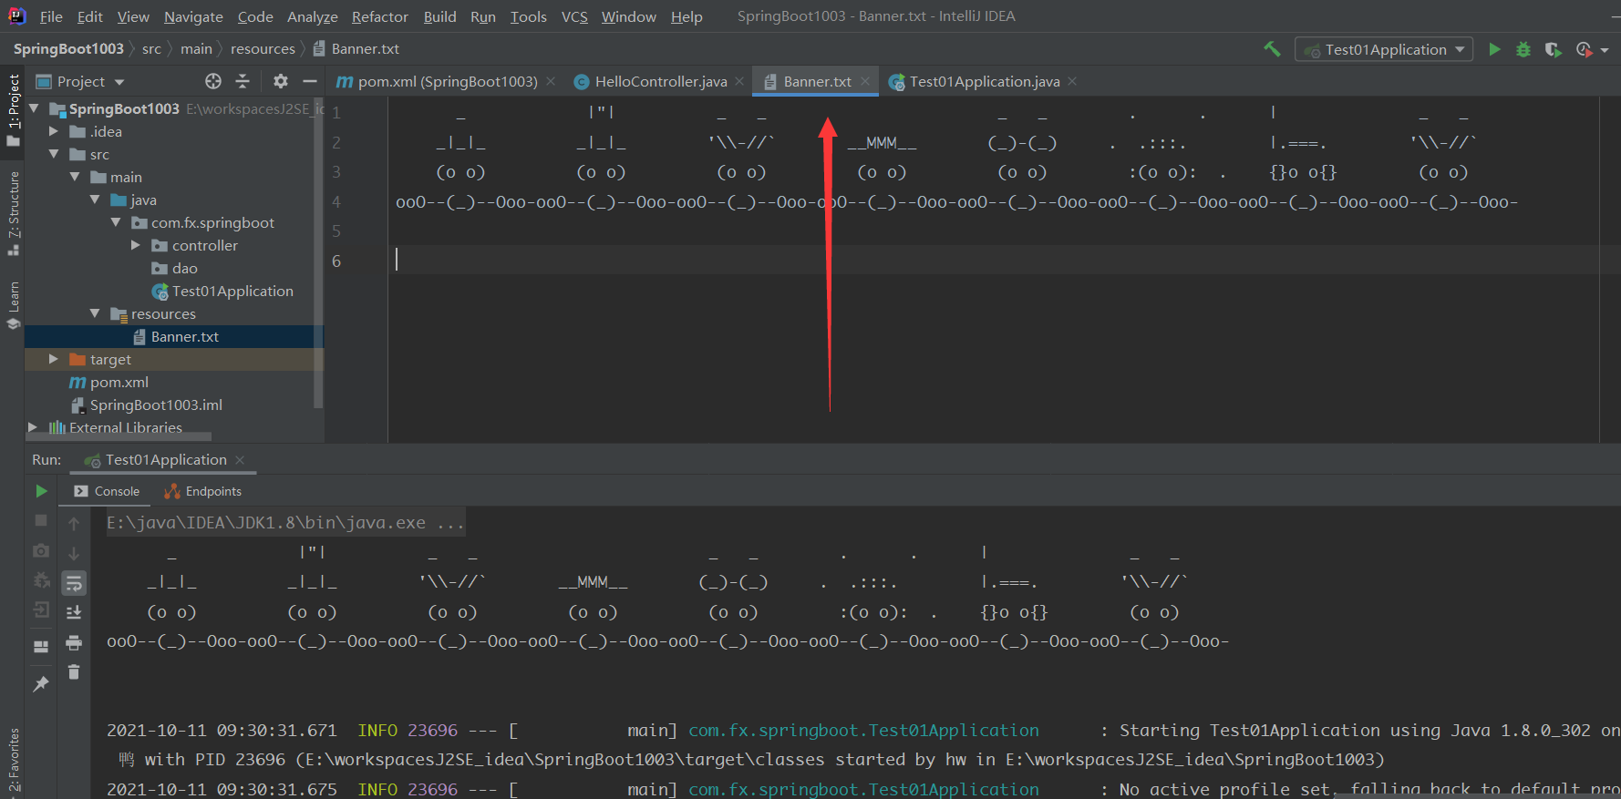Toggle the 2: Favorites tool window button
The image size is (1621, 799).
tap(14, 759)
